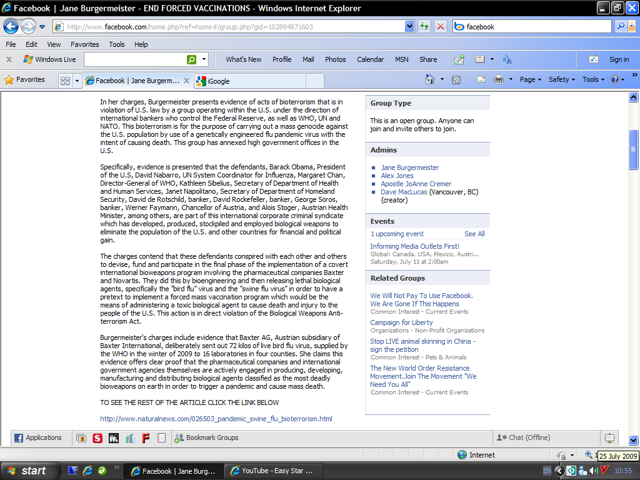
Task: Click the Jane Burgermeister admin link
Action: (x=410, y=167)
